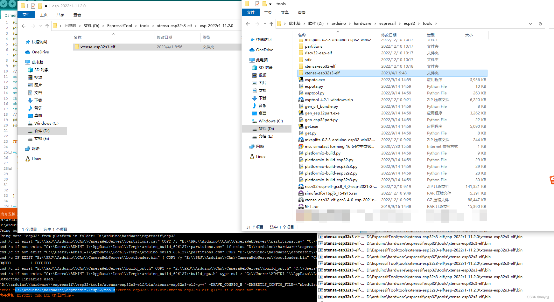The image size is (554, 302).
Task: Click Up arrow in tools Explorer window
Action: coord(271,24)
